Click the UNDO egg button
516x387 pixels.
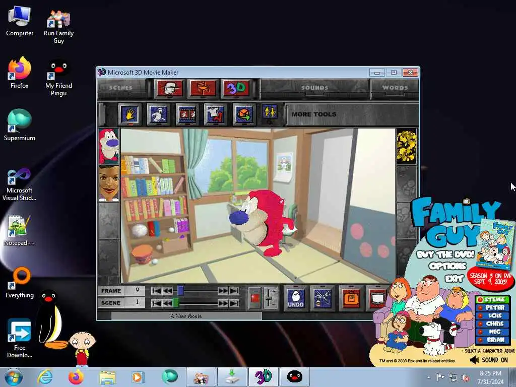click(295, 298)
